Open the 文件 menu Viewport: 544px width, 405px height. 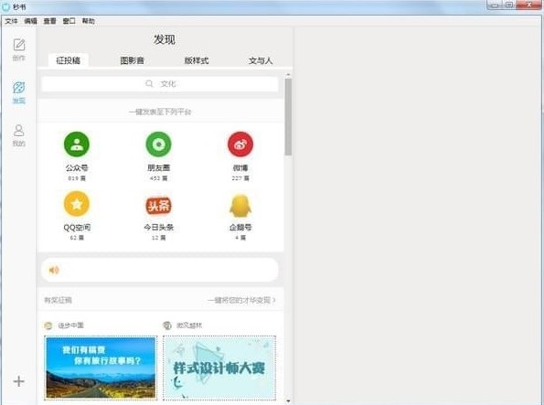pos(11,21)
